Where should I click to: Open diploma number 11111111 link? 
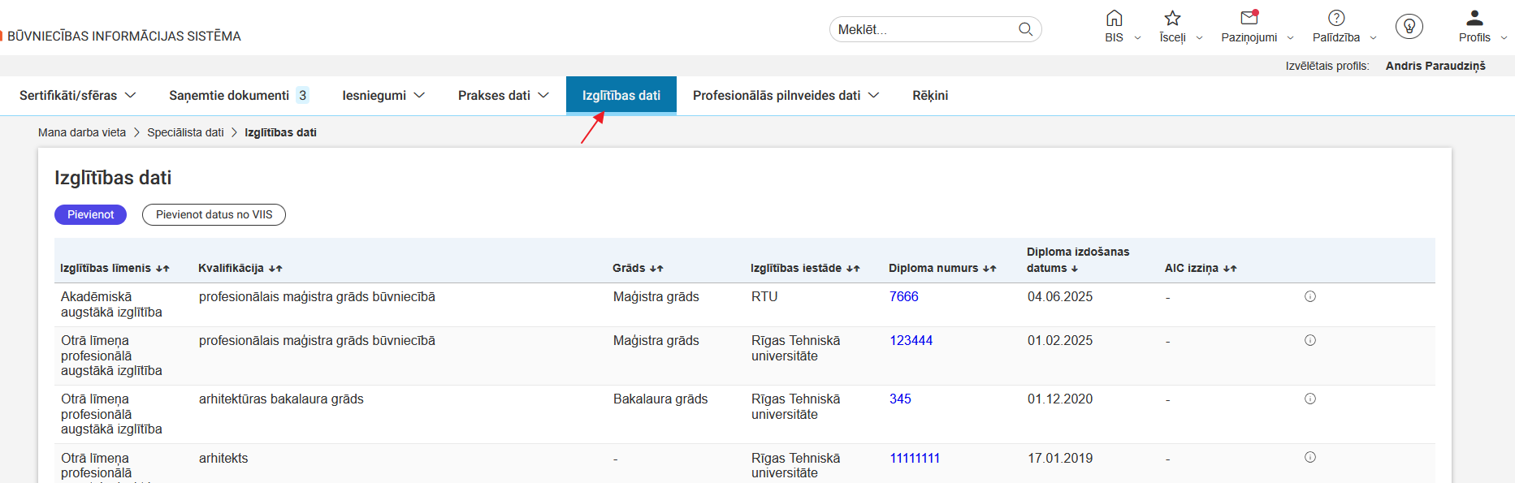[915, 459]
